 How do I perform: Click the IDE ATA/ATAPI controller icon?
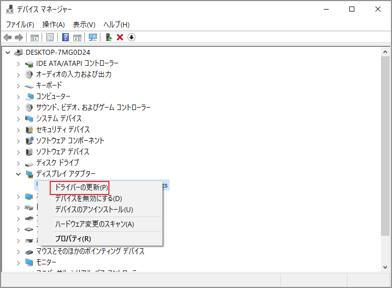[29, 64]
